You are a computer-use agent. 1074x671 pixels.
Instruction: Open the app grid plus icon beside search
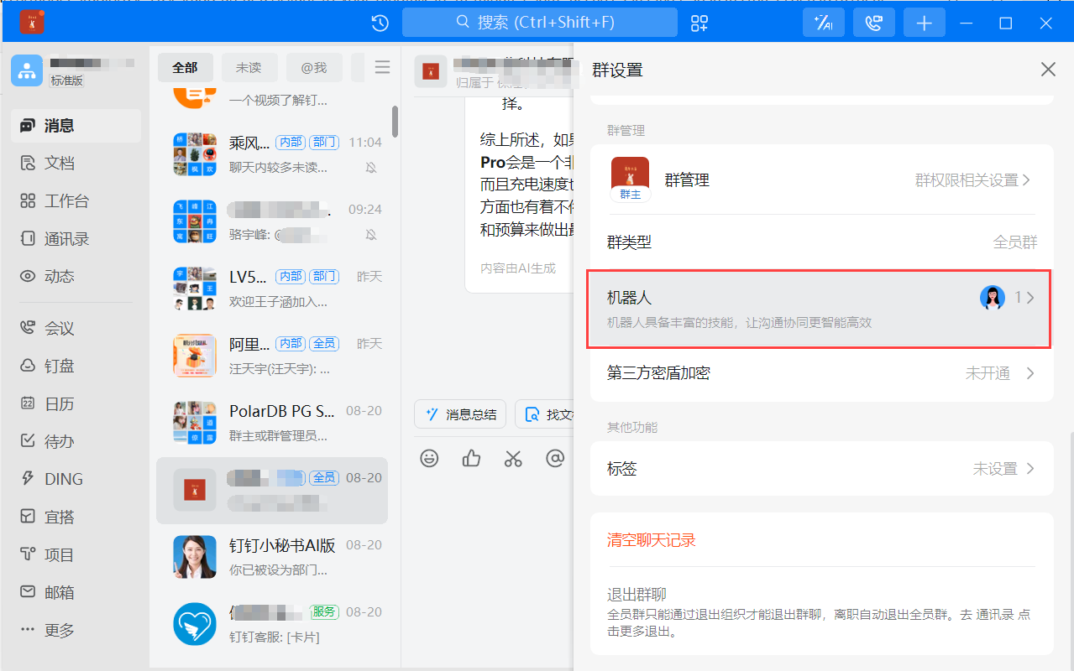(699, 23)
